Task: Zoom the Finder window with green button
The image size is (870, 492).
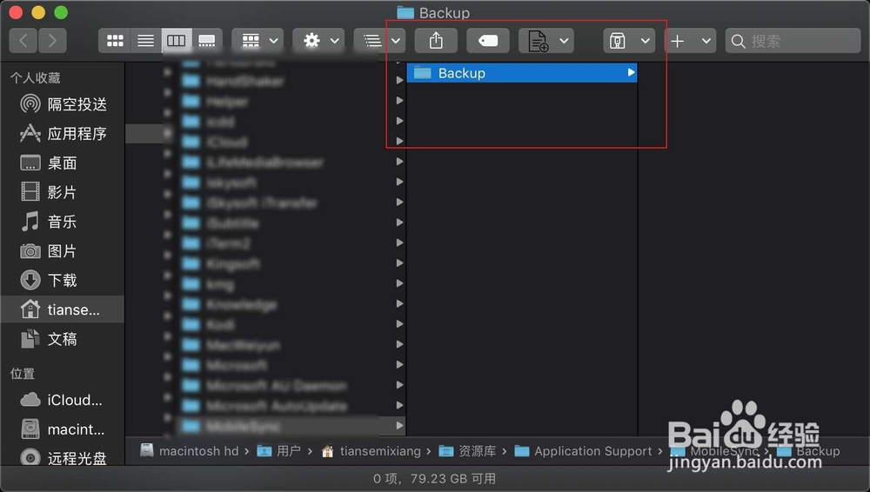Action: 61,12
